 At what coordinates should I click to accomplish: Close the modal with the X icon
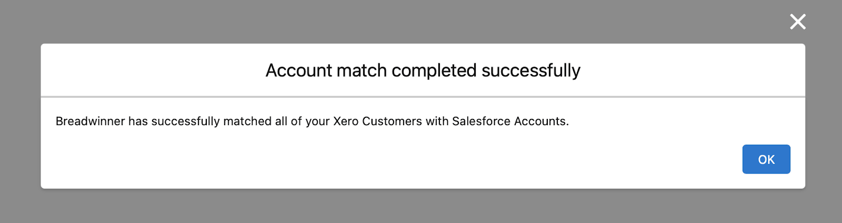[798, 22]
